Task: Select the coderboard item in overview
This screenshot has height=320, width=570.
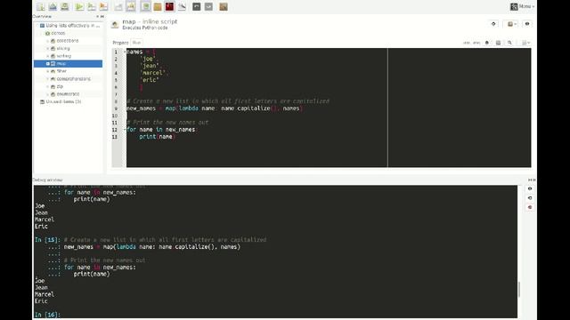Action: click(68, 41)
